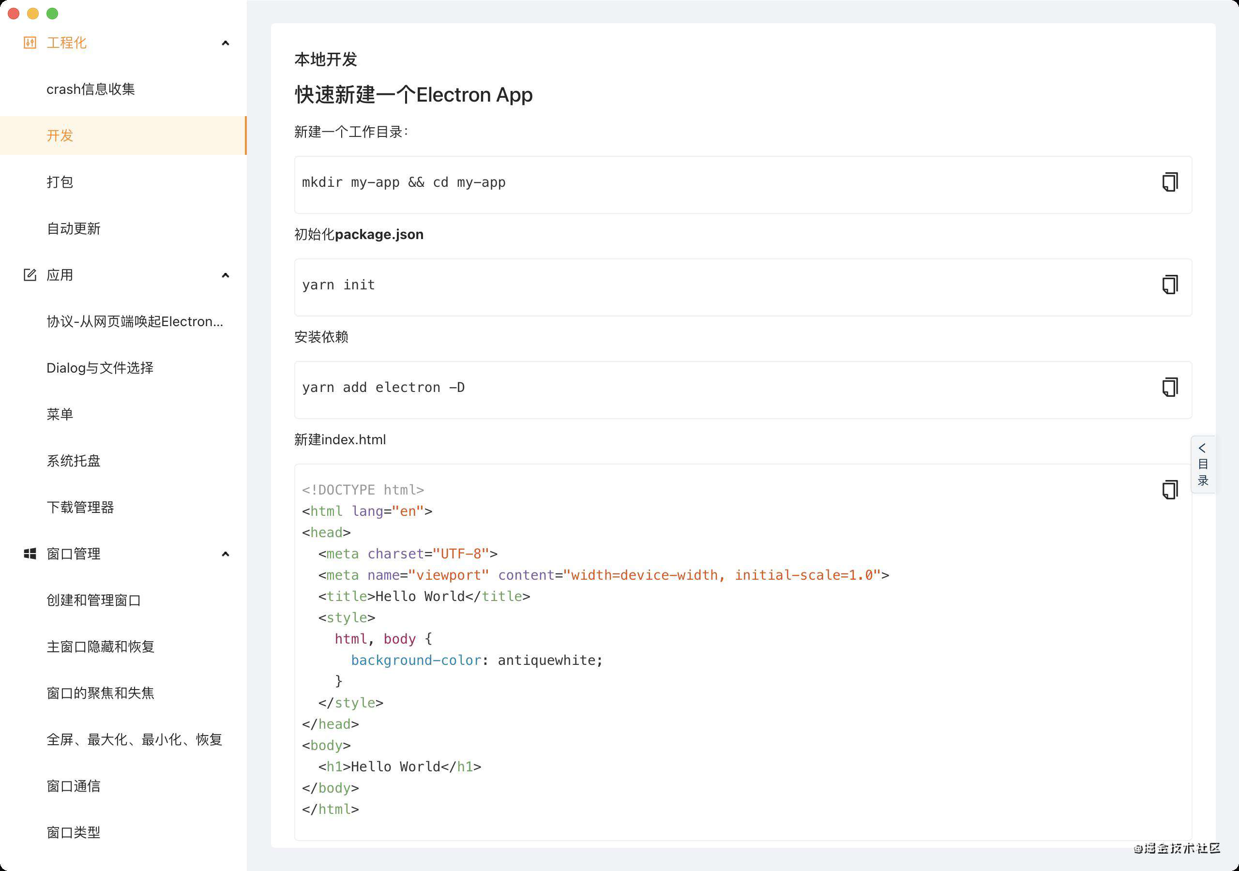Click the html lang="en" line
The height and width of the screenshot is (871, 1239).
(367, 511)
